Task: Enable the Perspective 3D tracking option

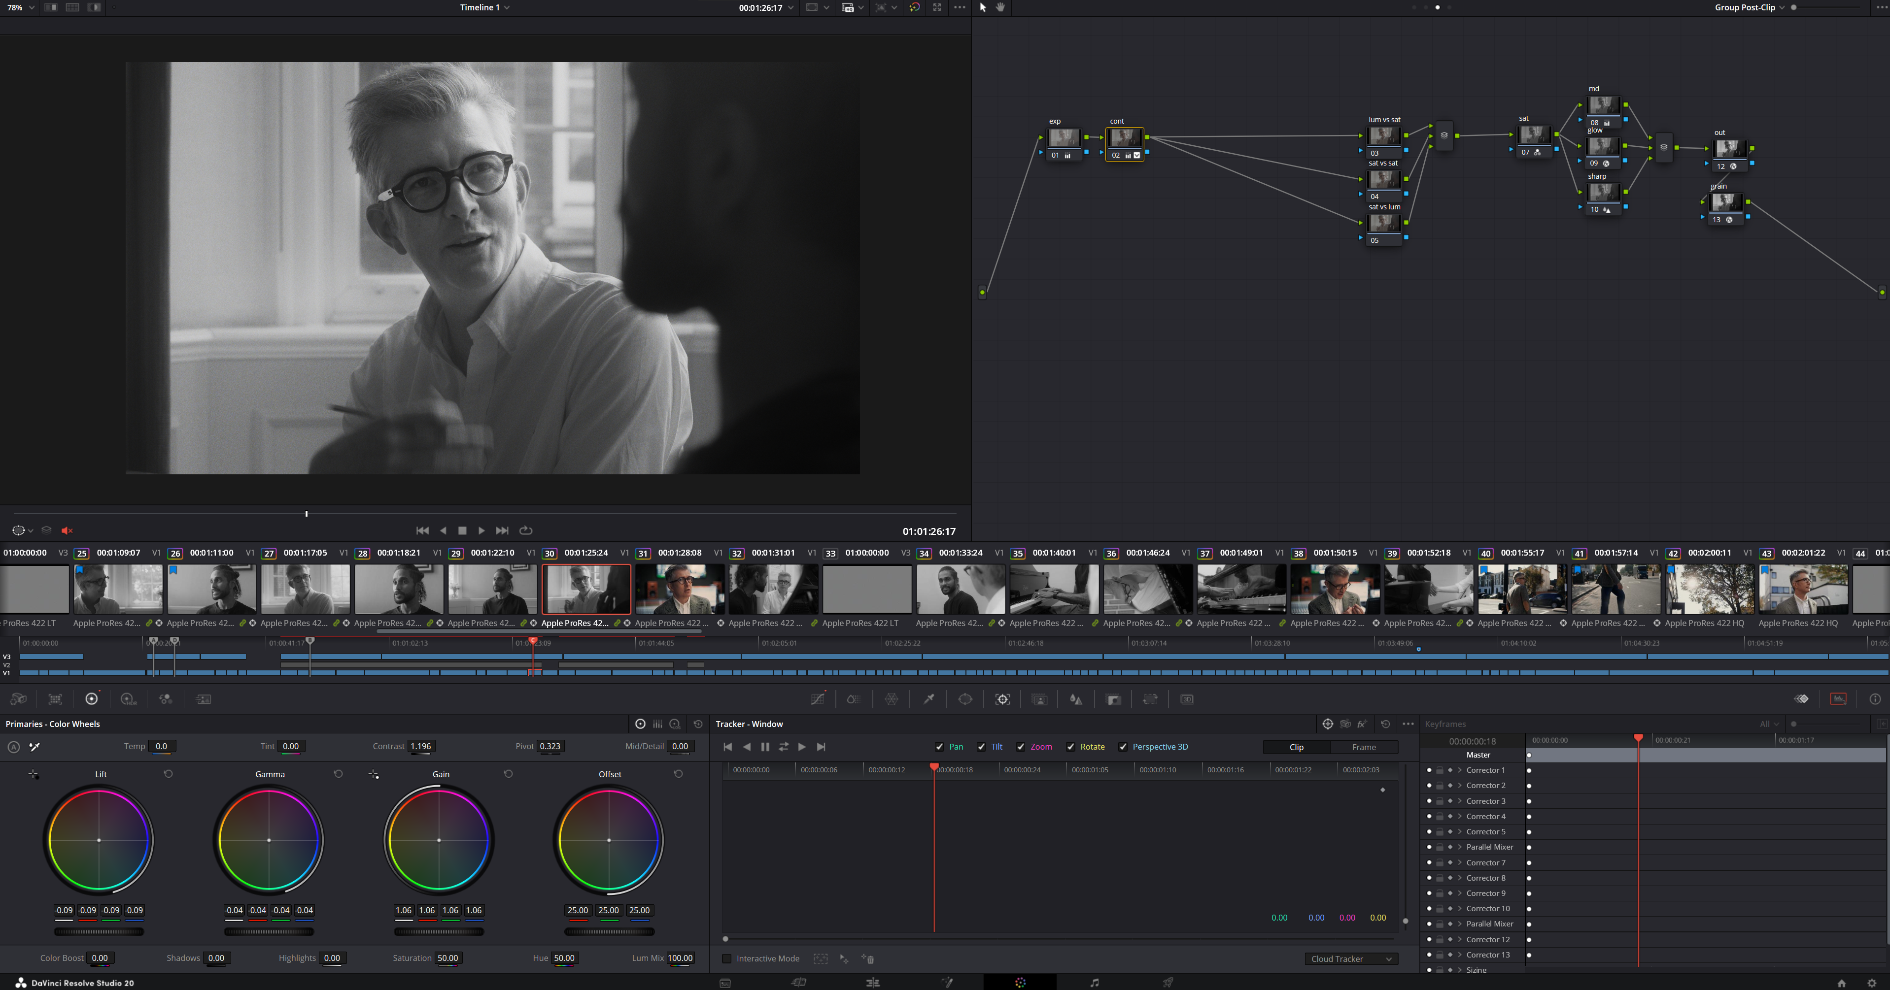Action: tap(1123, 747)
